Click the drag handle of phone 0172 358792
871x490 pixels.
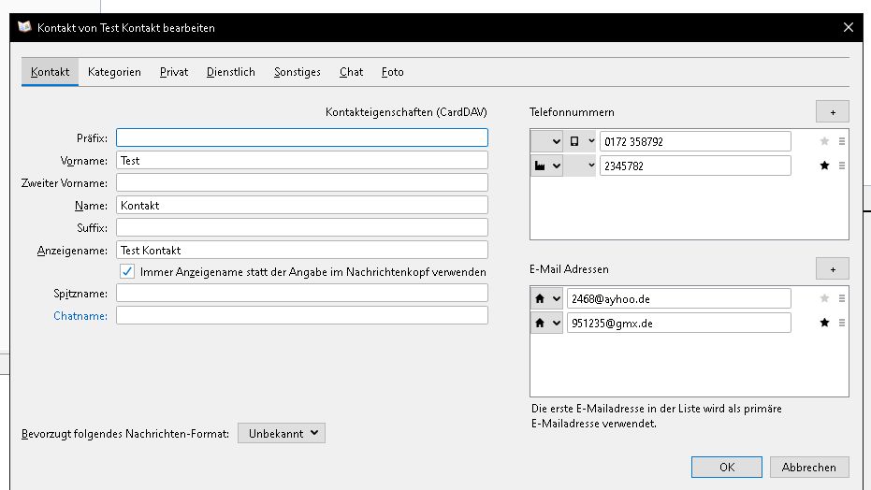coord(842,142)
